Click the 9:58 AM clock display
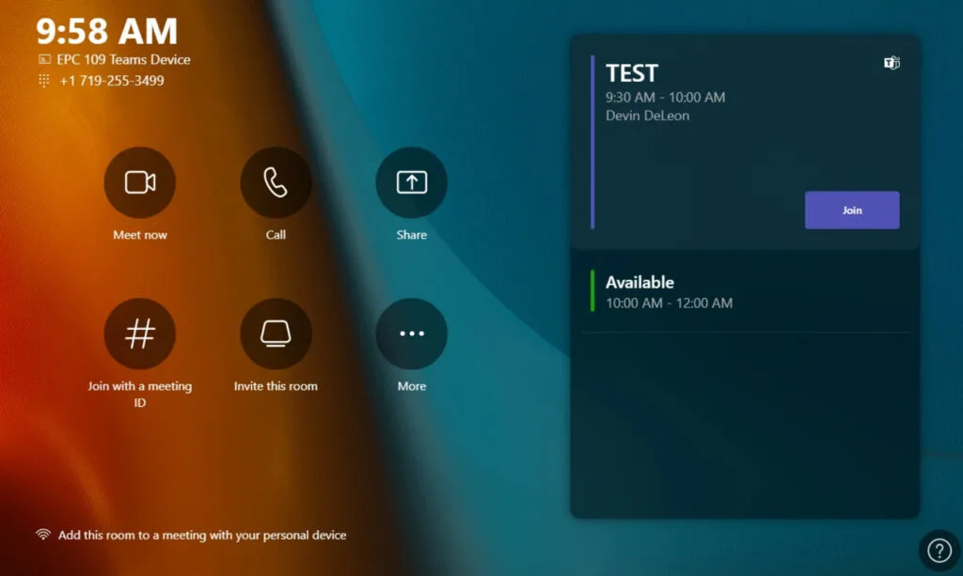The height and width of the screenshot is (576, 963). pos(106,31)
